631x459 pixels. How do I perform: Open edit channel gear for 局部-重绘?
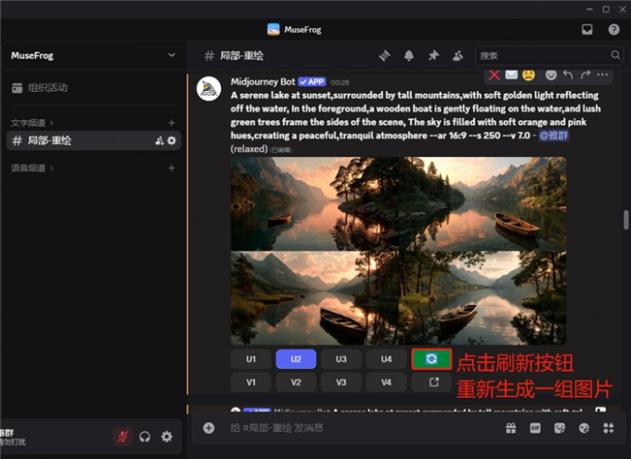pos(172,140)
